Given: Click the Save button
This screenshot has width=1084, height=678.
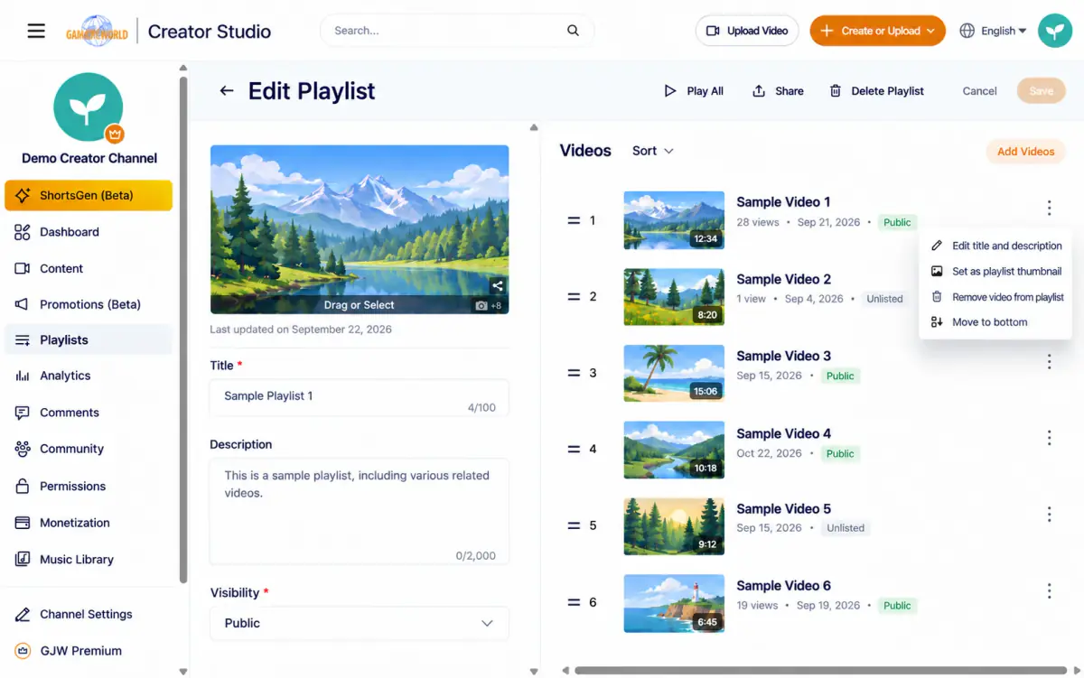Looking at the screenshot, I should pos(1041,91).
